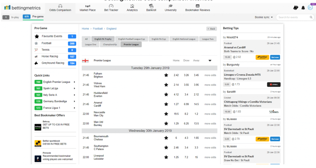Open the user profile avatar

[x=310, y=7]
